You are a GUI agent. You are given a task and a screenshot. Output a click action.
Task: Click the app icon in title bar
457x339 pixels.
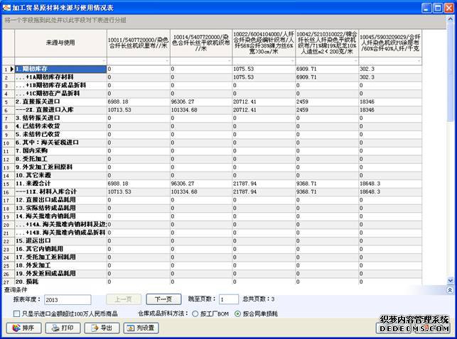coord(7,6)
